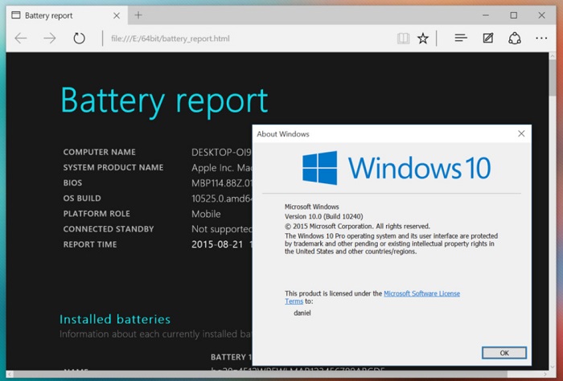The image size is (563, 381).
Task: Go back using the browser back arrow
Action: click(21, 38)
